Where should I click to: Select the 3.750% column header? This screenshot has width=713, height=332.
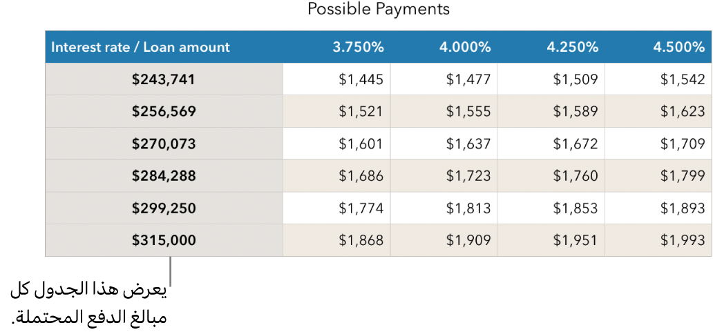358,48
